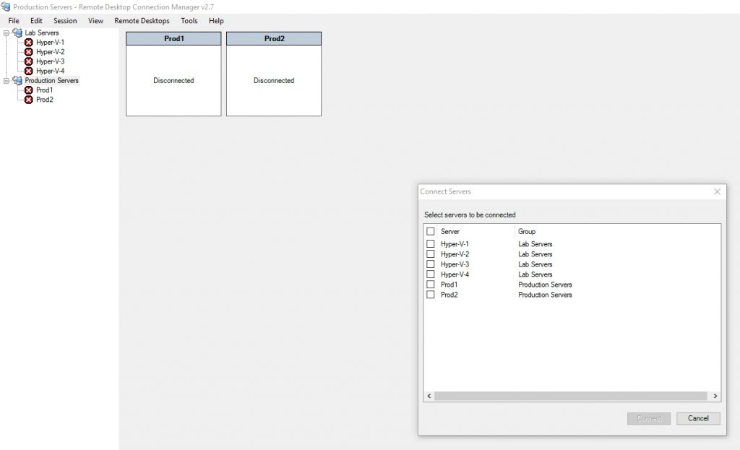Viewport: 740px width, 450px height.
Task: Click the Prod2 disconnected icon in tree
Action: click(x=29, y=100)
